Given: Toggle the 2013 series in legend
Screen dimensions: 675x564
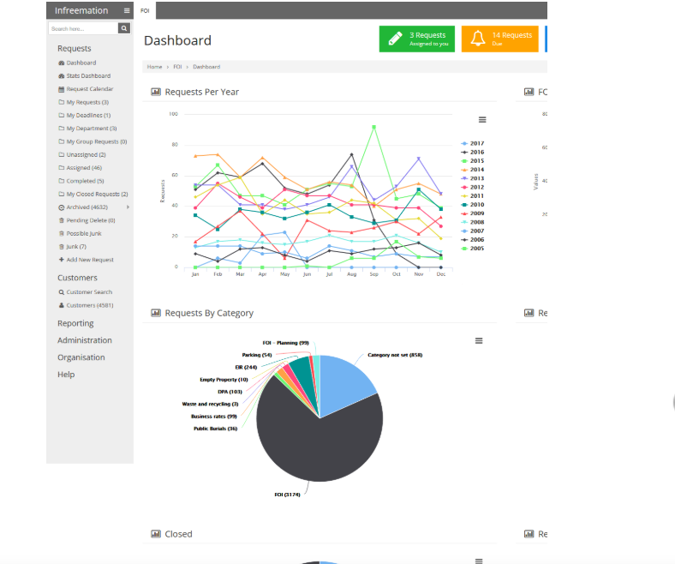Looking at the screenshot, I should click(x=473, y=178).
